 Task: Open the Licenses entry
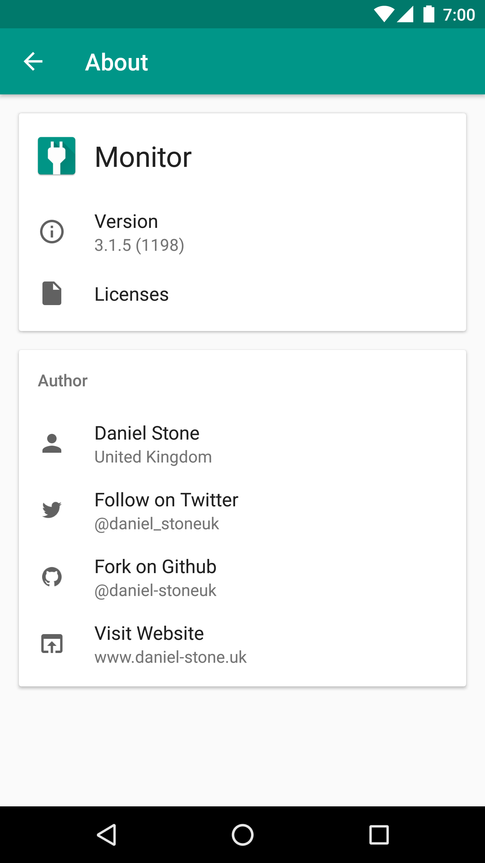[131, 294]
